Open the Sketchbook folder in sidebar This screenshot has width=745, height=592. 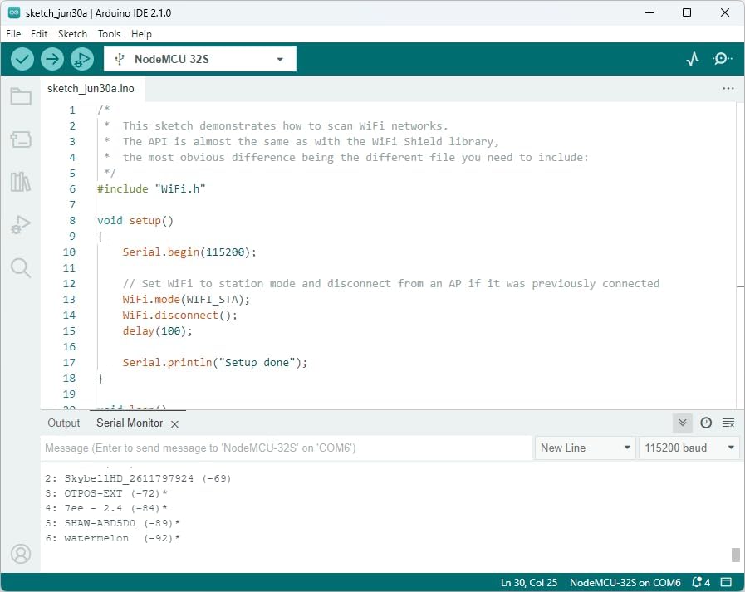coord(21,96)
